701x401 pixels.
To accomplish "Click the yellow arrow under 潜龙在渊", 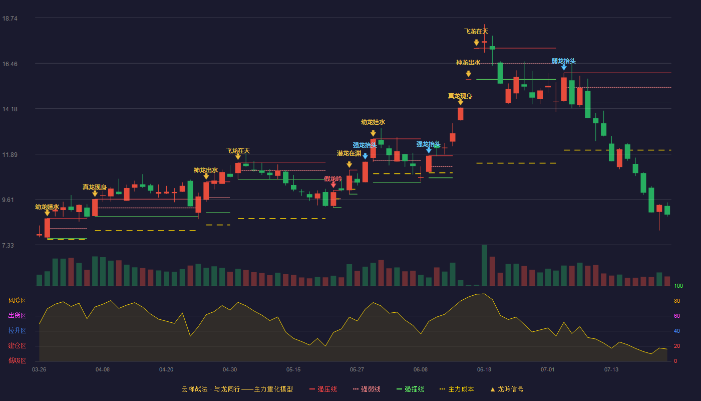I will [349, 164].
